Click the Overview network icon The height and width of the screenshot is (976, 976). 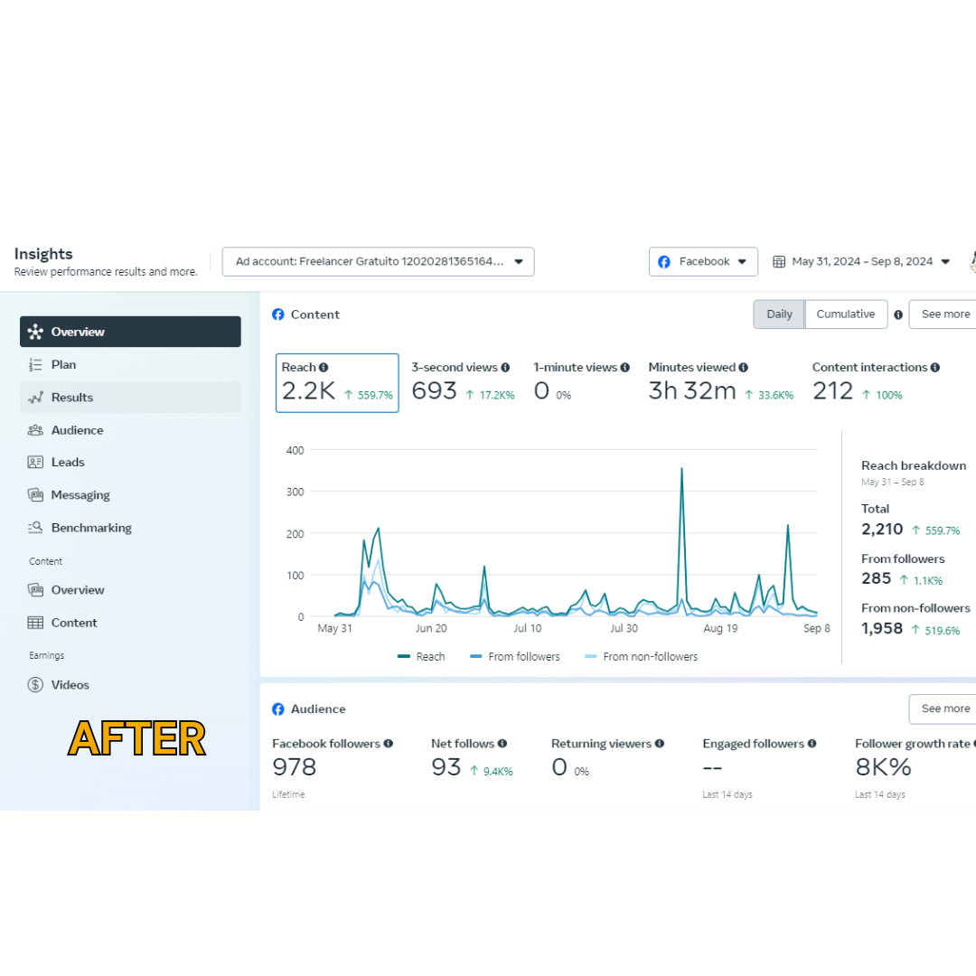35,332
